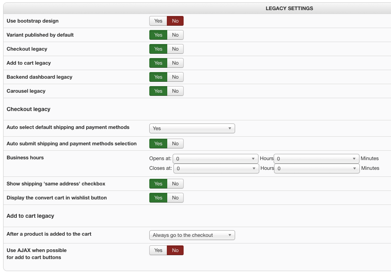Viewport: 391px width, 275px height.
Task: Enable Use AJAX for add to cart
Action: click(x=158, y=250)
